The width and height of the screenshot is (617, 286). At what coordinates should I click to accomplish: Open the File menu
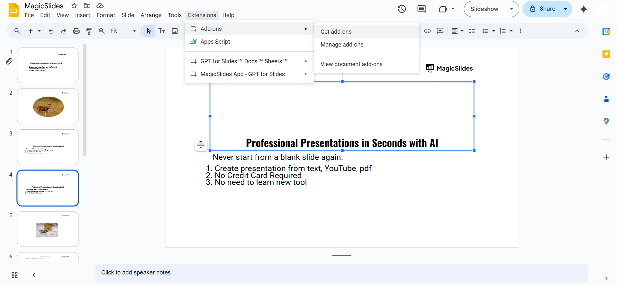29,15
